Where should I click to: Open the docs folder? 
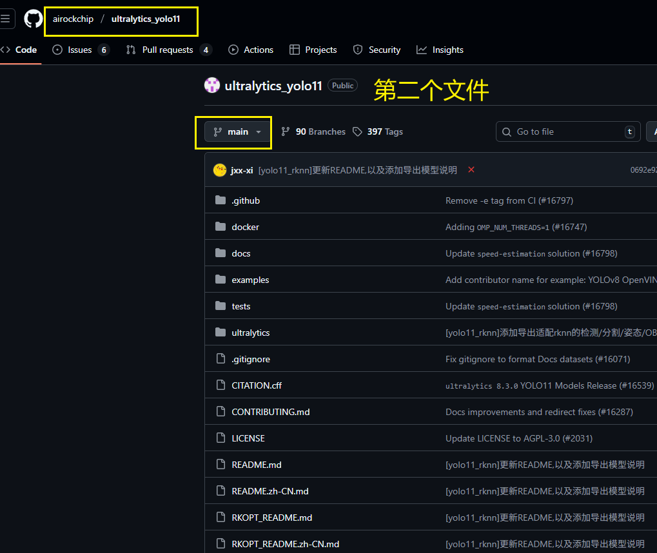[x=241, y=253]
